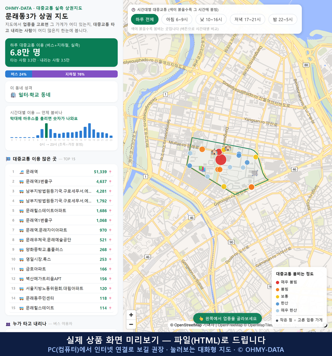Switch to the 밤 22~5시 time filter
The image size is (332, 356).
click(x=283, y=19)
